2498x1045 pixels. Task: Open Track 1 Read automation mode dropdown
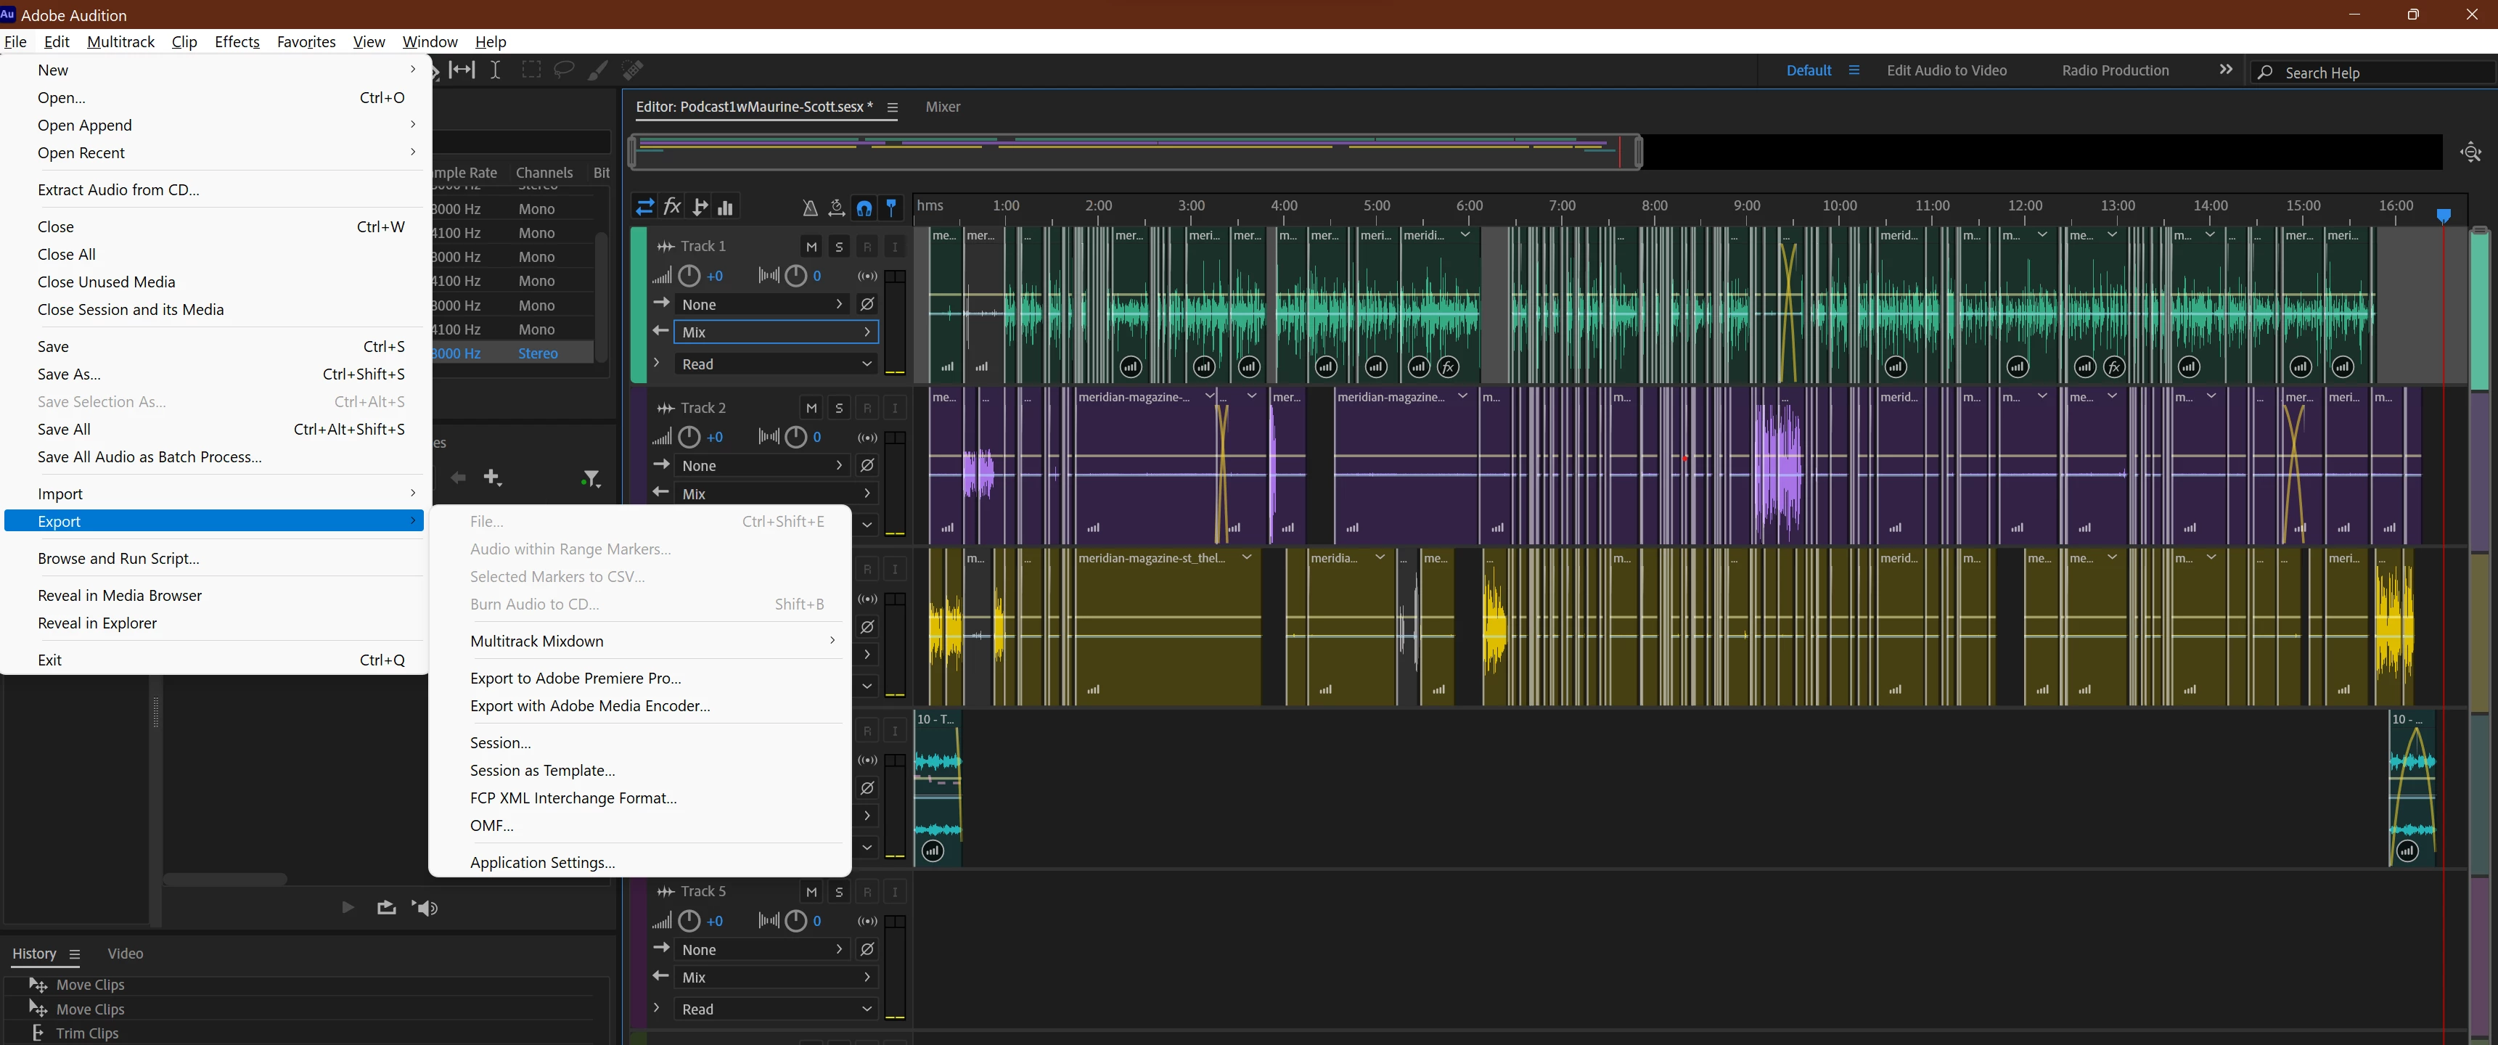[x=777, y=364]
